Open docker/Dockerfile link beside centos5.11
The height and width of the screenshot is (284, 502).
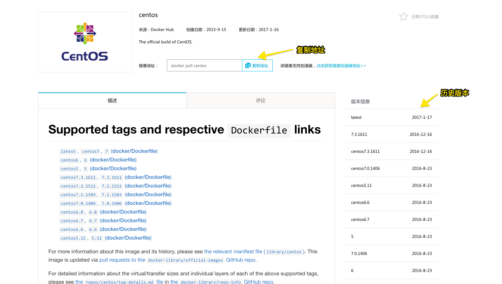tap(128, 238)
